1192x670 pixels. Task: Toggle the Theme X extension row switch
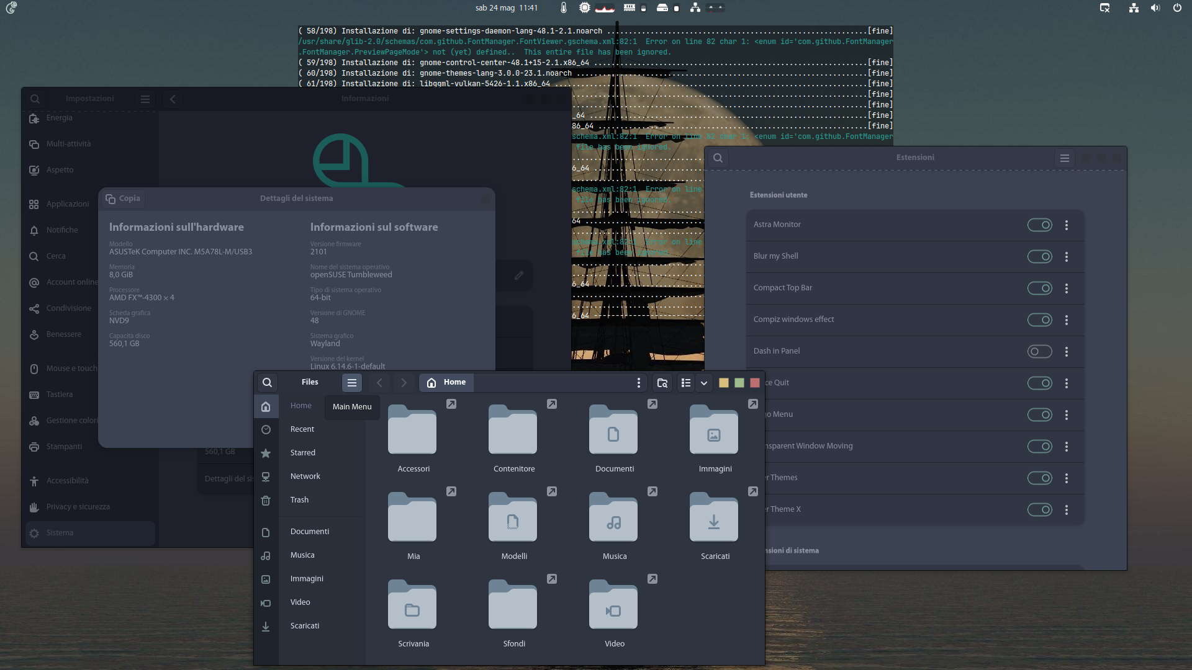click(x=1039, y=510)
